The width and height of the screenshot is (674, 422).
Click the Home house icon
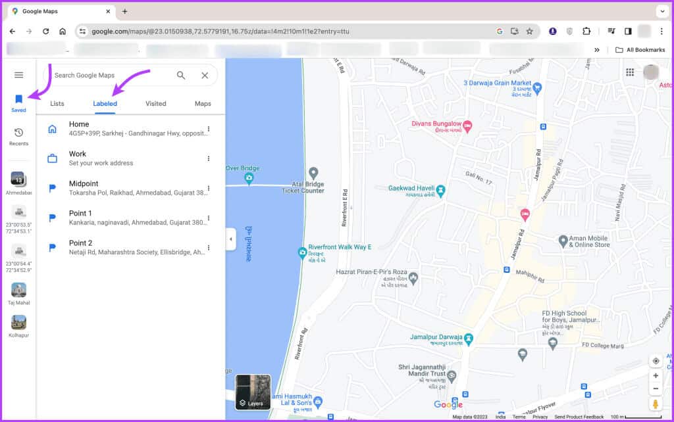tap(52, 129)
